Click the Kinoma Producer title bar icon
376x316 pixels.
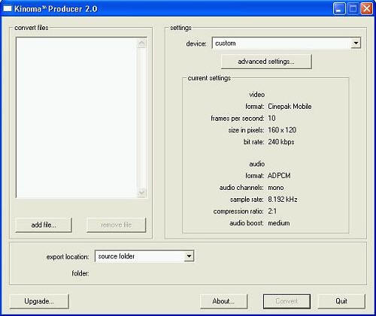(x=8, y=9)
